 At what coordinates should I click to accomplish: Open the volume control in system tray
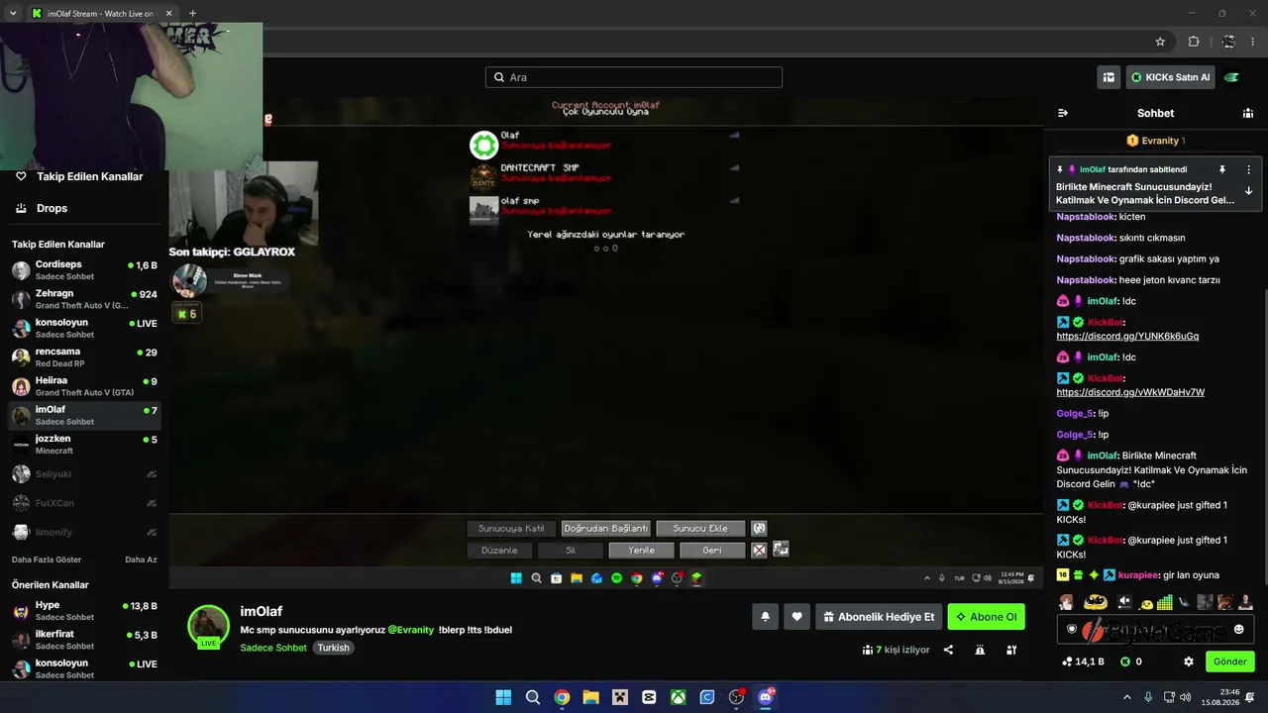click(x=1187, y=697)
